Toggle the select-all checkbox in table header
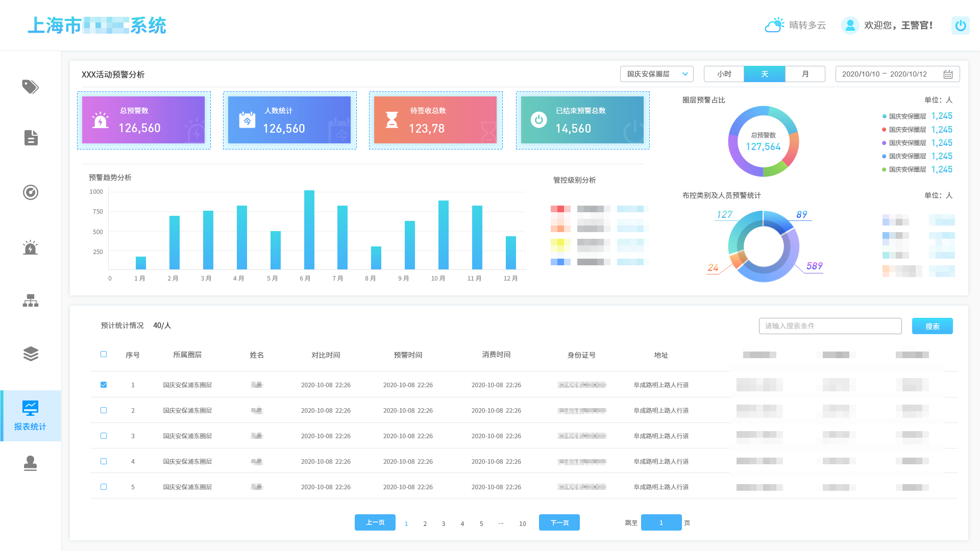980x551 pixels. 104,354
